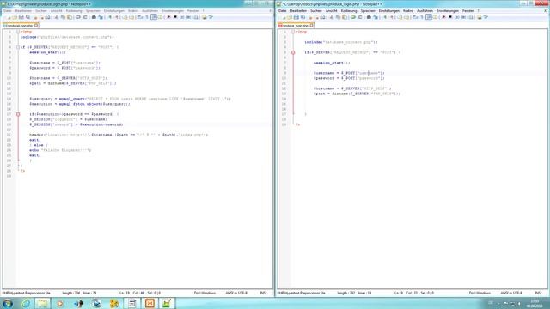
Task: Click INS indicator in htdocs window status bar
Action: tap(537, 293)
